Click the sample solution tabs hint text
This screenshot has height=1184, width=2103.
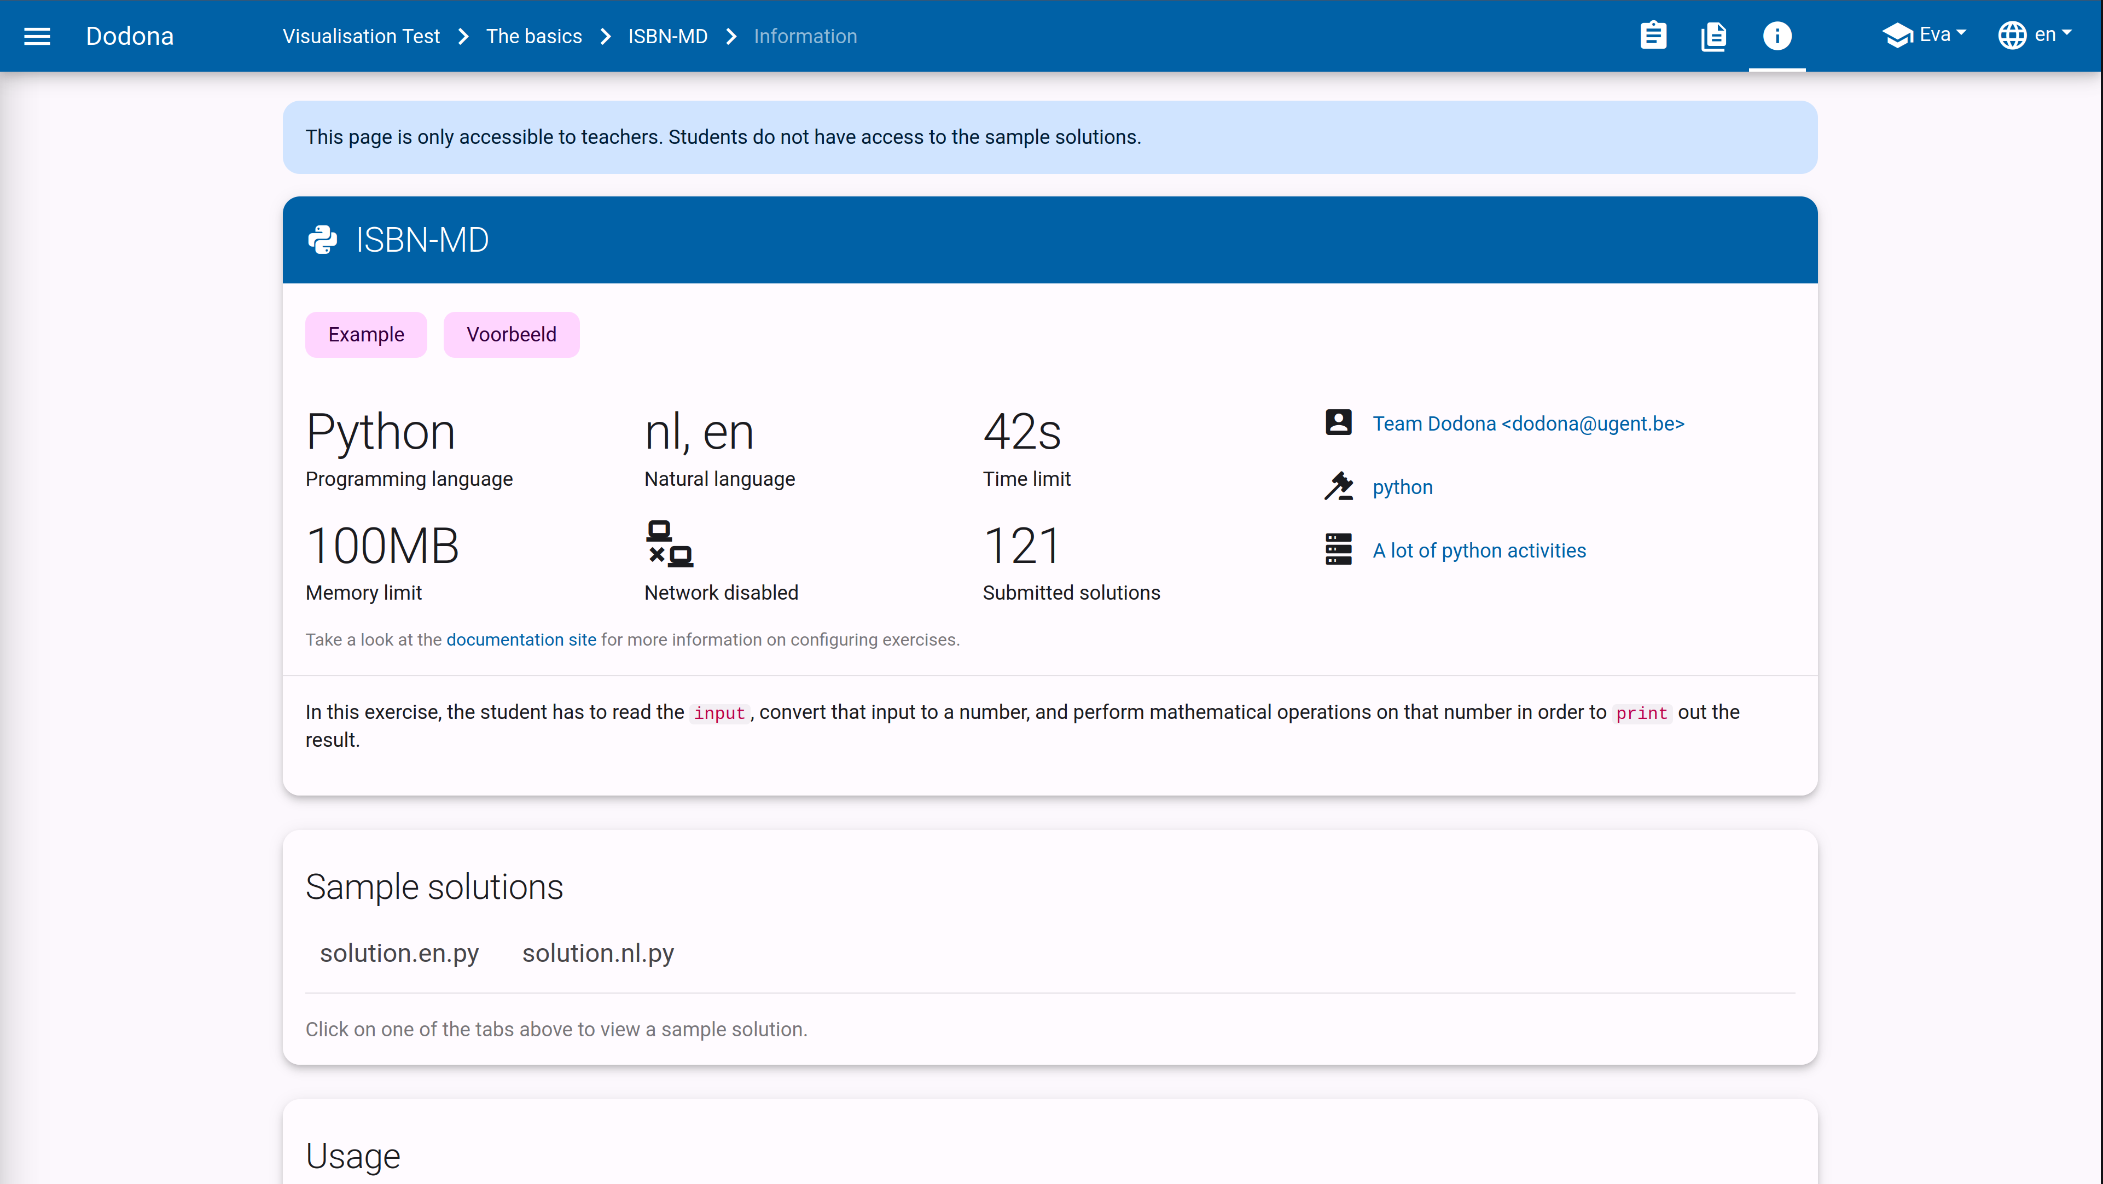pos(556,1029)
